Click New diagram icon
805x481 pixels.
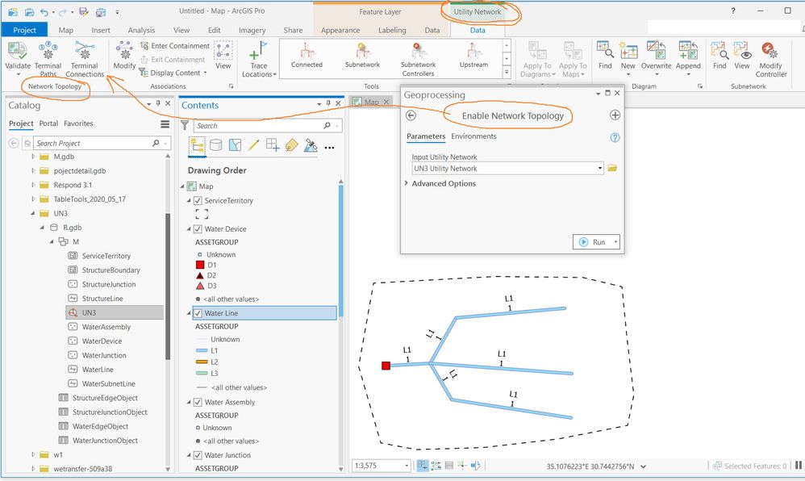tap(628, 50)
